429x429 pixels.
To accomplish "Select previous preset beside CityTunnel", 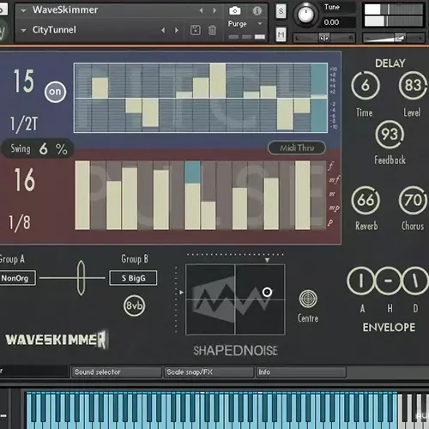I will tap(163, 30).
